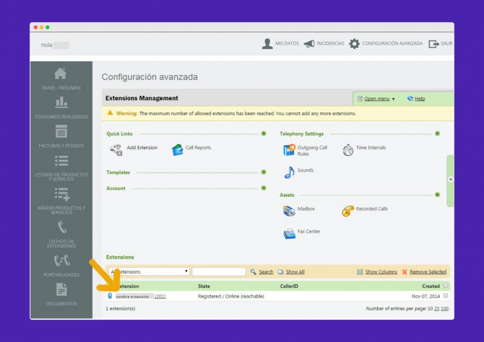Viewport: 484px width, 342px height.
Task: Click the Show All link
Action: point(295,272)
